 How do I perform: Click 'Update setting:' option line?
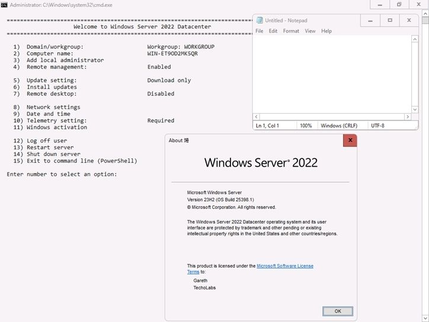pos(45,81)
